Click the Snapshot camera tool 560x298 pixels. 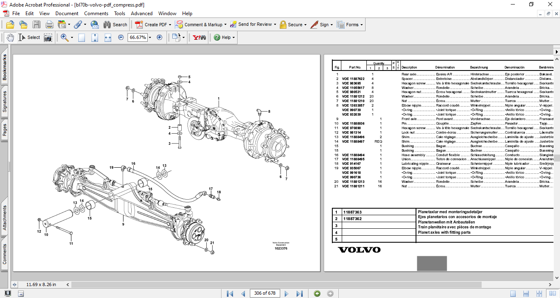pyautogui.click(x=48, y=37)
